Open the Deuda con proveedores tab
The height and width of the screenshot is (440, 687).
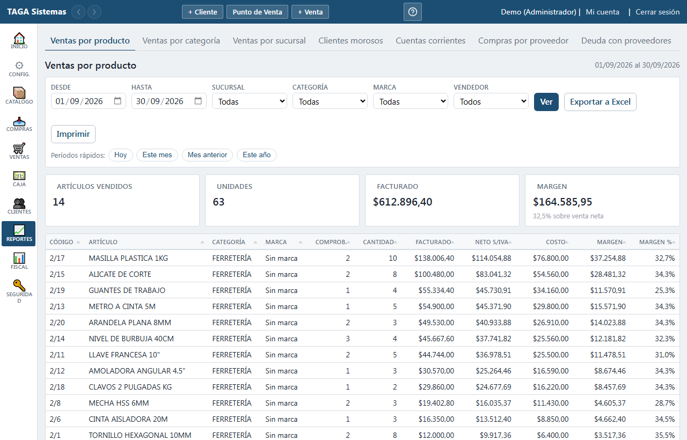626,41
